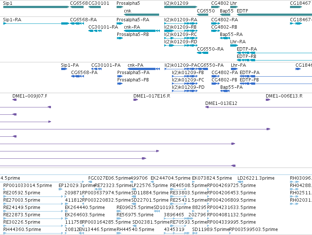This screenshot has height=235, width=312.
Task: Select the EDTP-PB protein label
Action: 249,80
